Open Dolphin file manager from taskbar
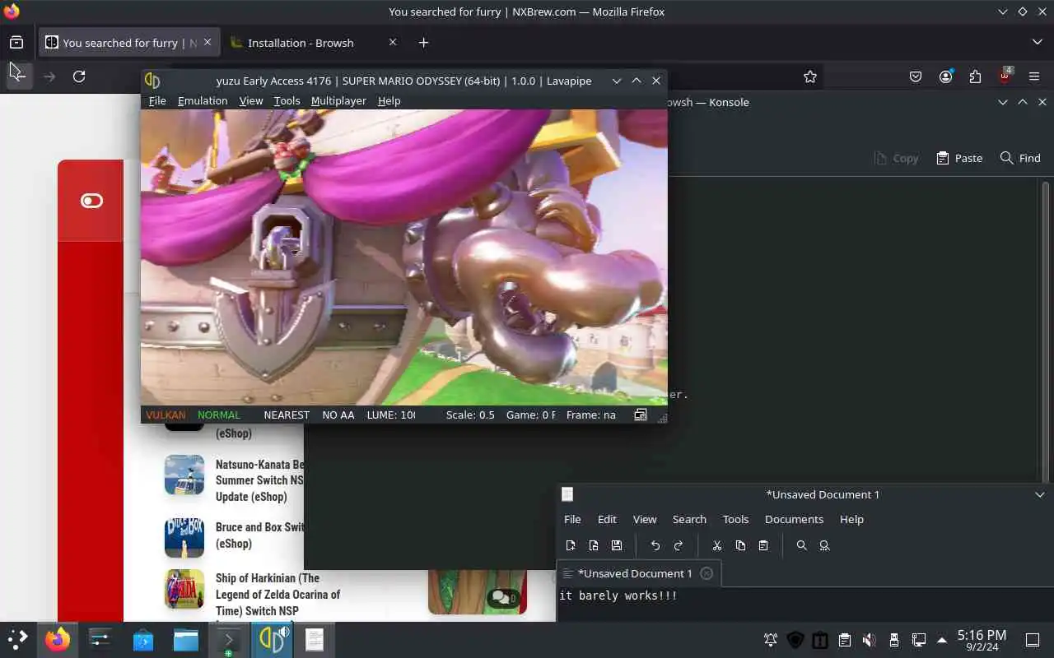Image resolution: width=1054 pixels, height=658 pixels. click(x=186, y=639)
